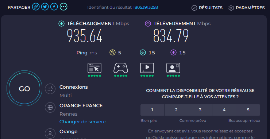Select the video conferencing experience icon

[173, 68]
